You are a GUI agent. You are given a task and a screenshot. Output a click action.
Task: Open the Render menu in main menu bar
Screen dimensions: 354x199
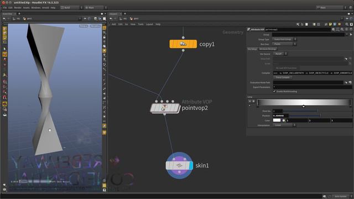click(18, 8)
